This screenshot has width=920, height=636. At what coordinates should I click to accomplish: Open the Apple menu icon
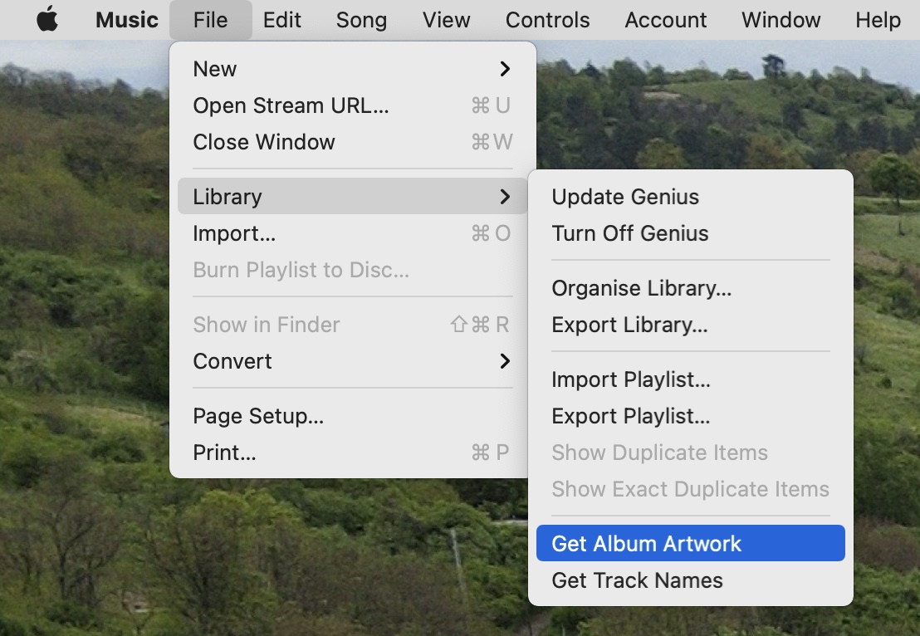pyautogui.click(x=47, y=19)
